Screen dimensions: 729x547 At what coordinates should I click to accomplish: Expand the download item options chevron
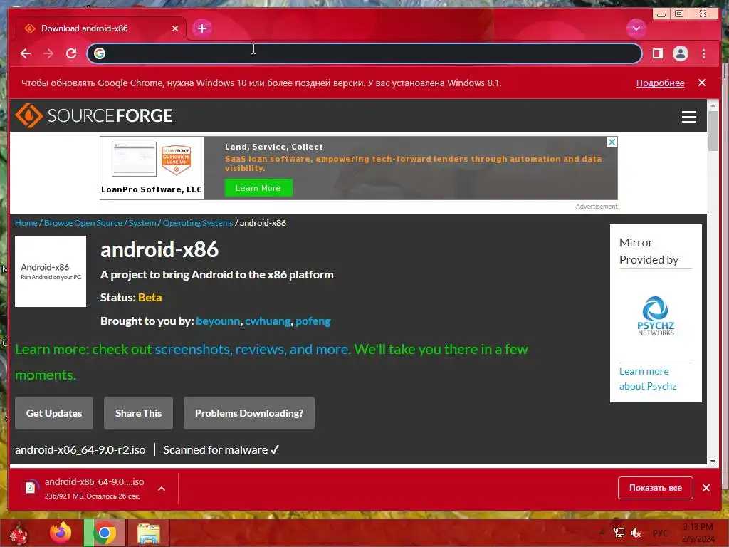(x=162, y=489)
